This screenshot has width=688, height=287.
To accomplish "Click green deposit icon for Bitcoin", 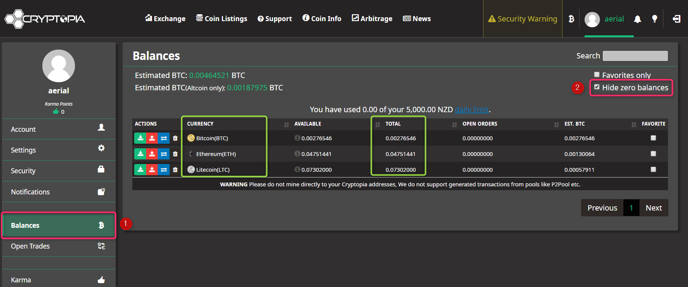I will [x=140, y=138].
